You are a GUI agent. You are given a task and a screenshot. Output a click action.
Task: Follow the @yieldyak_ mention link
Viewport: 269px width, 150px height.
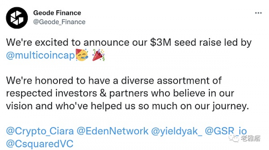(176, 132)
